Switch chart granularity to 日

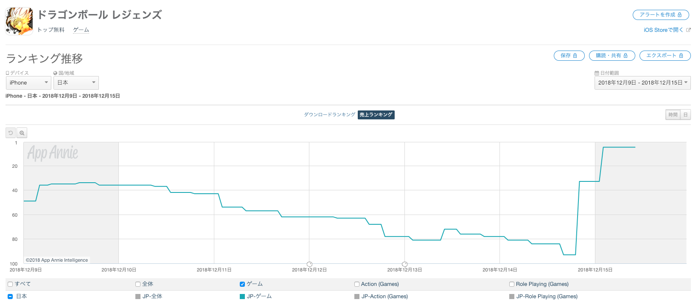coord(685,115)
